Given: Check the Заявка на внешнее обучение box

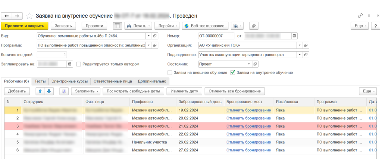Looking at the screenshot, I should pos(170,73).
